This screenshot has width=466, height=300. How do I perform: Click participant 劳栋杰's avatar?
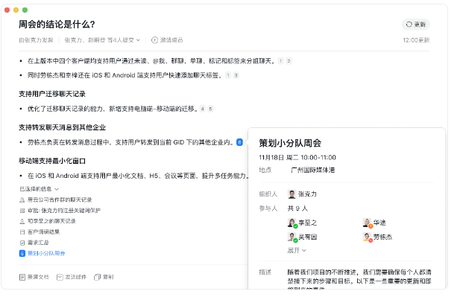367,237
